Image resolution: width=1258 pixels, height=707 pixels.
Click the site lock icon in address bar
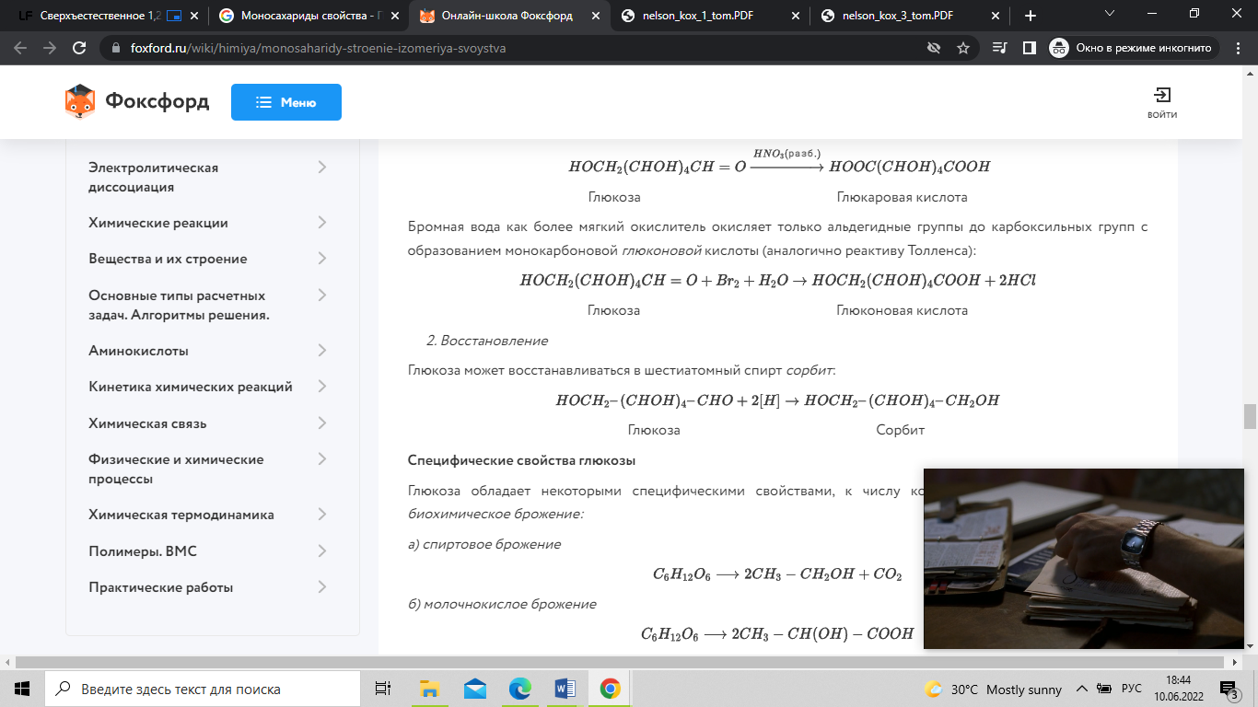(116, 48)
